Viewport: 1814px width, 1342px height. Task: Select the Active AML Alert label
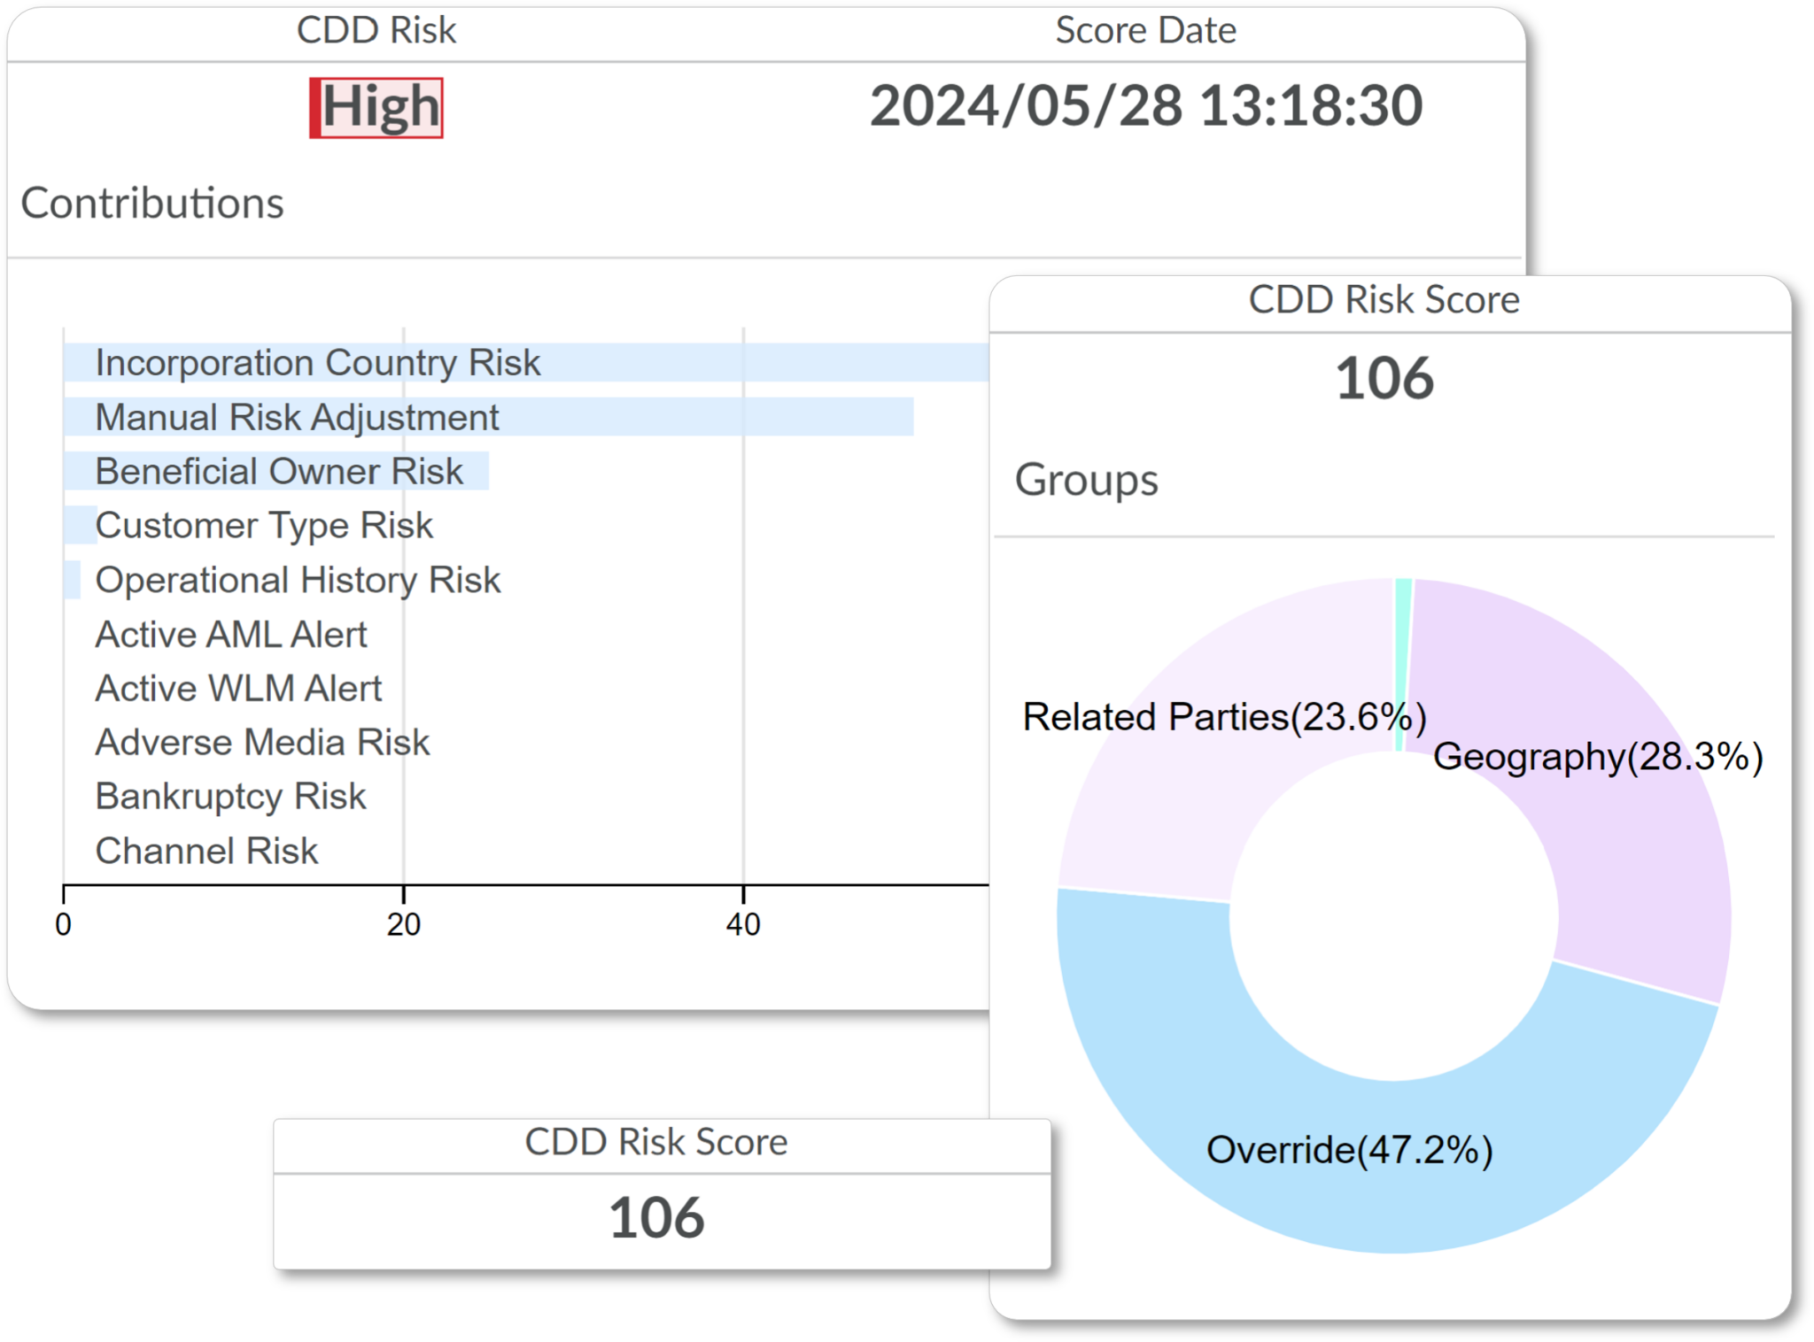coord(230,634)
